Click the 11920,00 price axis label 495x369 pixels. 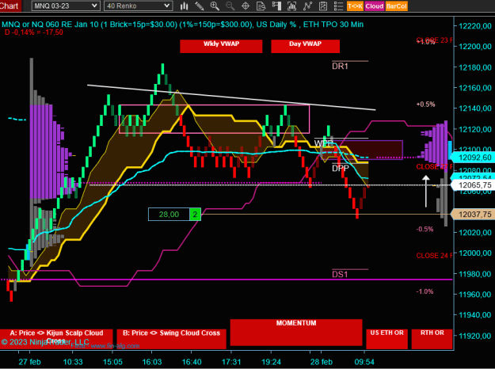point(474,336)
